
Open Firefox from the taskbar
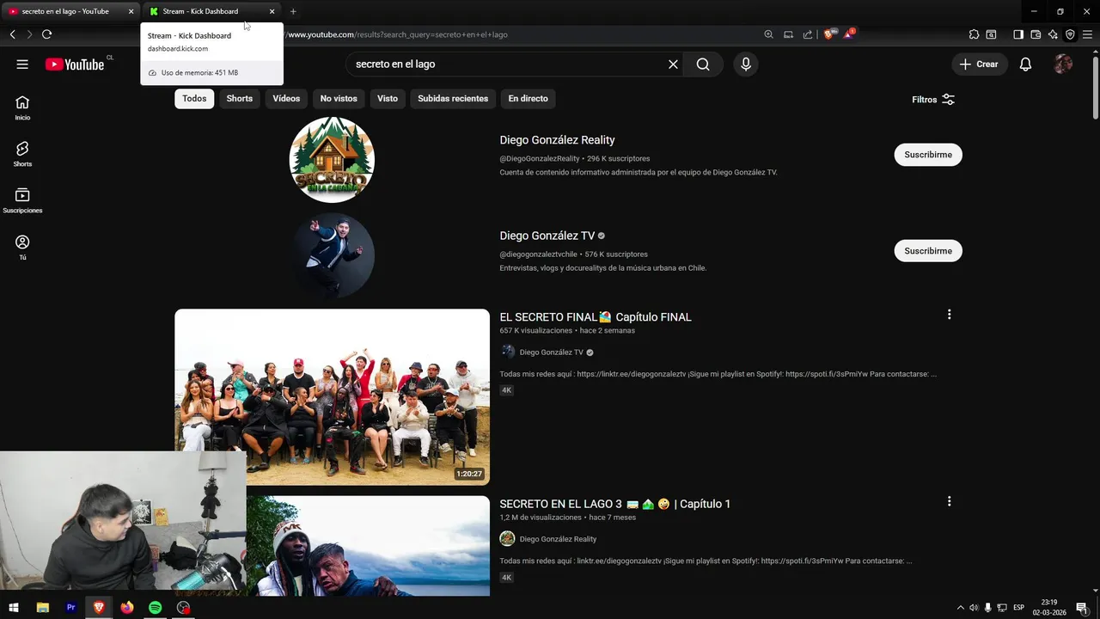tap(127, 608)
